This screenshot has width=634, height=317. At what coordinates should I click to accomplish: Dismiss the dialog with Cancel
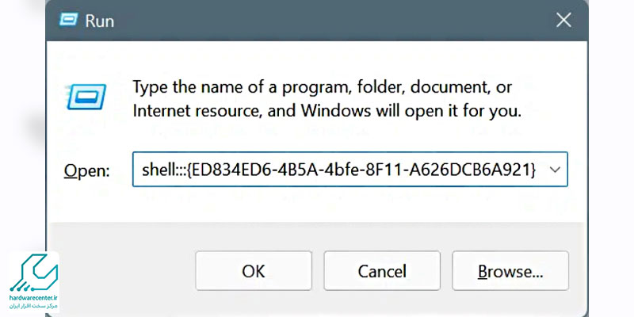tap(382, 270)
